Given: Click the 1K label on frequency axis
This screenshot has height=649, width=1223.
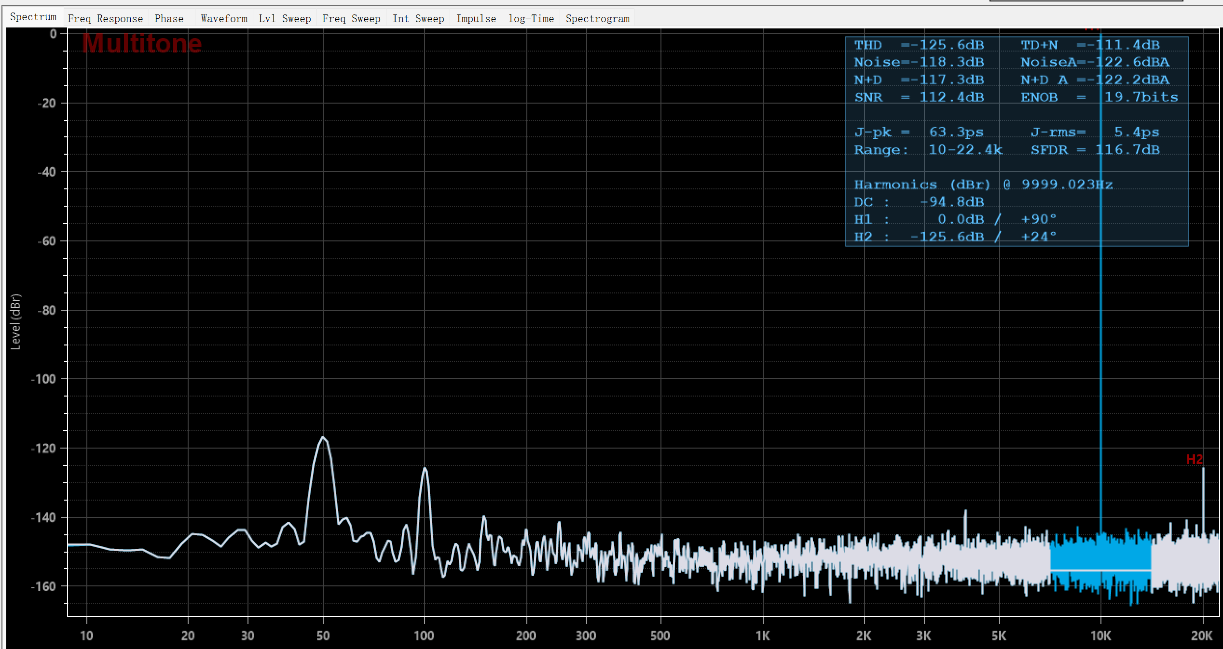Looking at the screenshot, I should 762,636.
